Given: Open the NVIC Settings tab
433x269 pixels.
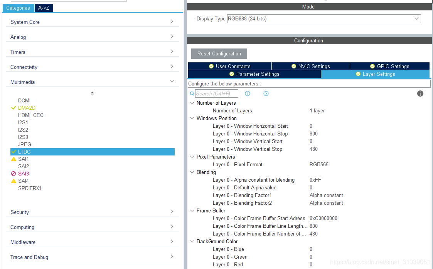Looking at the screenshot, I should click(311, 66).
